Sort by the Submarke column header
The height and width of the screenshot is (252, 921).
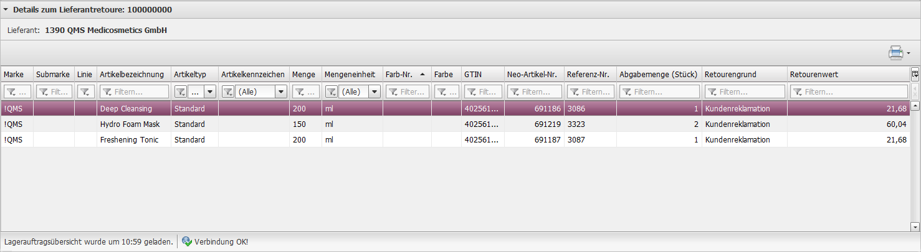tap(54, 74)
